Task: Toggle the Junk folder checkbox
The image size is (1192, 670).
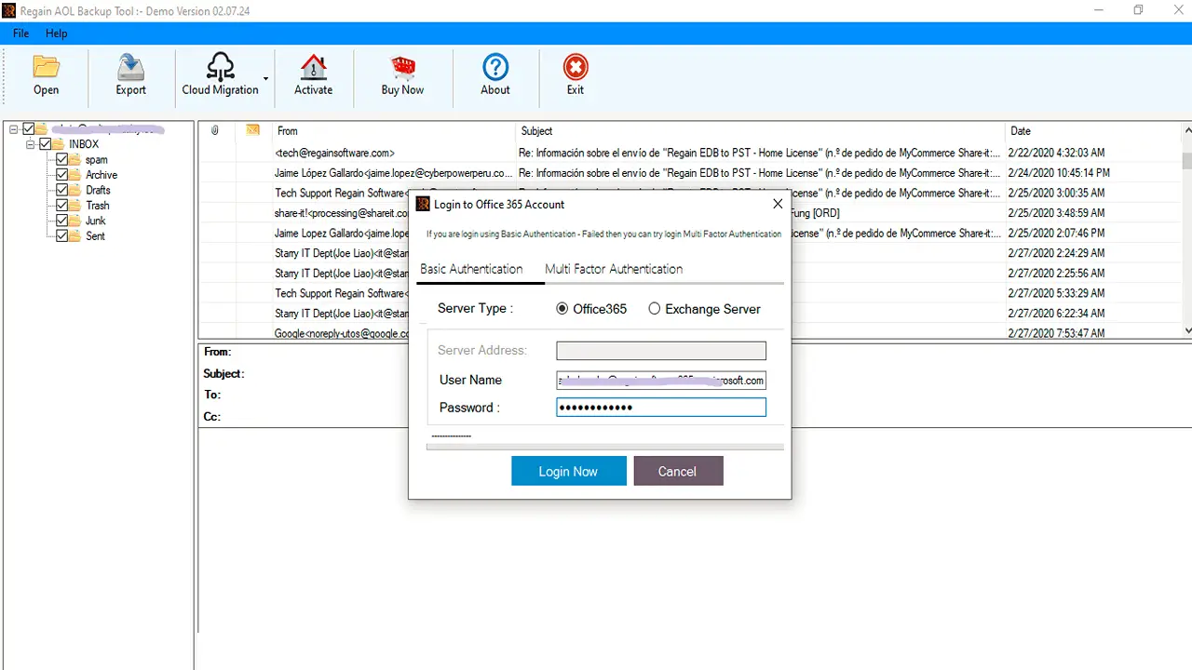Action: tap(61, 221)
